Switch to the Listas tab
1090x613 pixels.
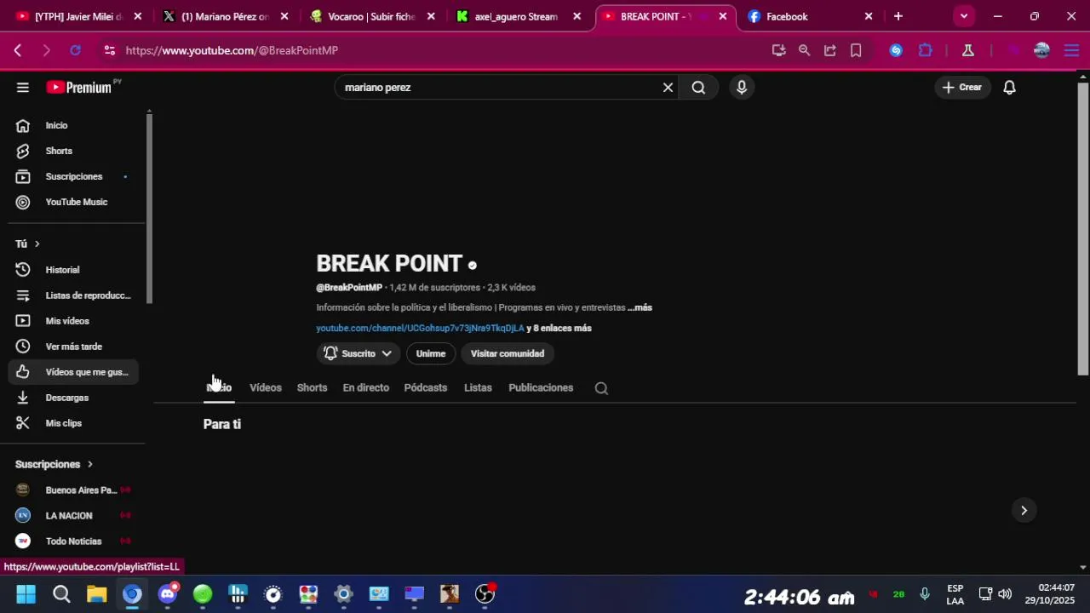pos(478,387)
